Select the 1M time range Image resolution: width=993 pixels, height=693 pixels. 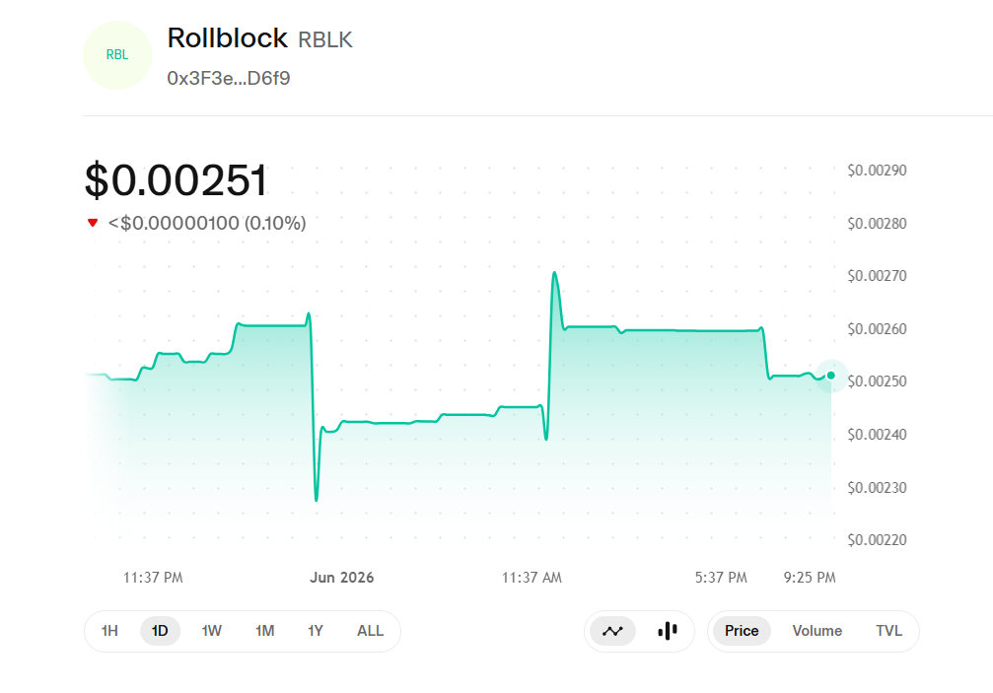[x=264, y=631]
